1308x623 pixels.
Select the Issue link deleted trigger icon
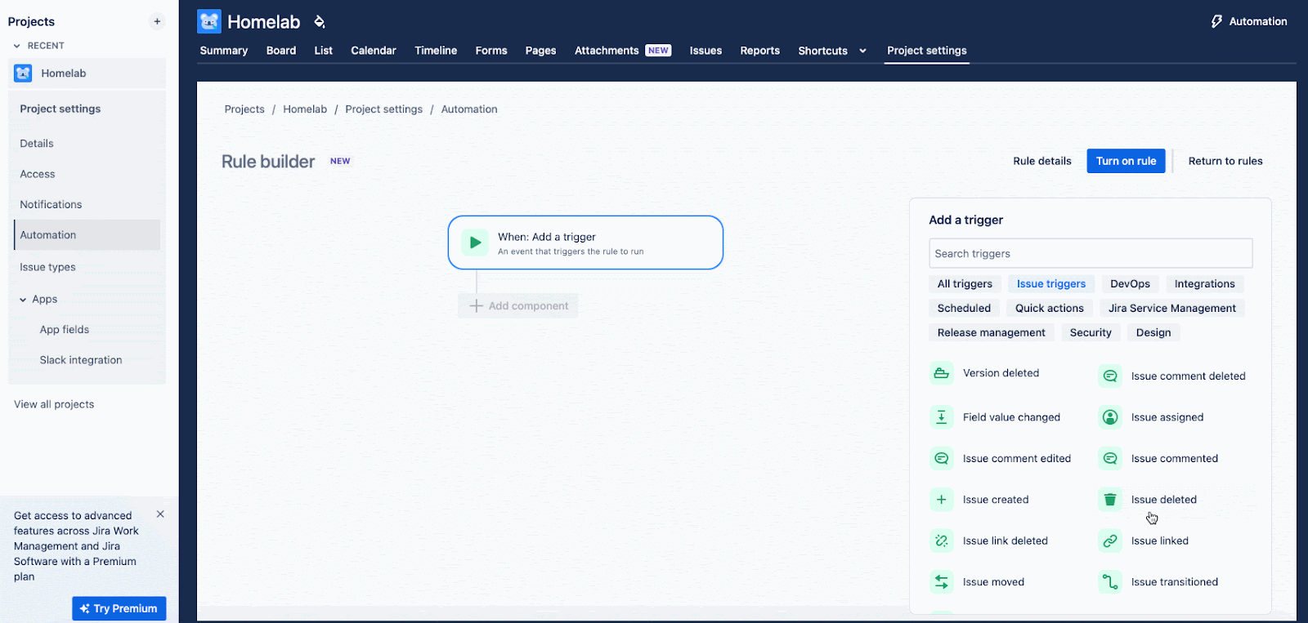coord(942,541)
